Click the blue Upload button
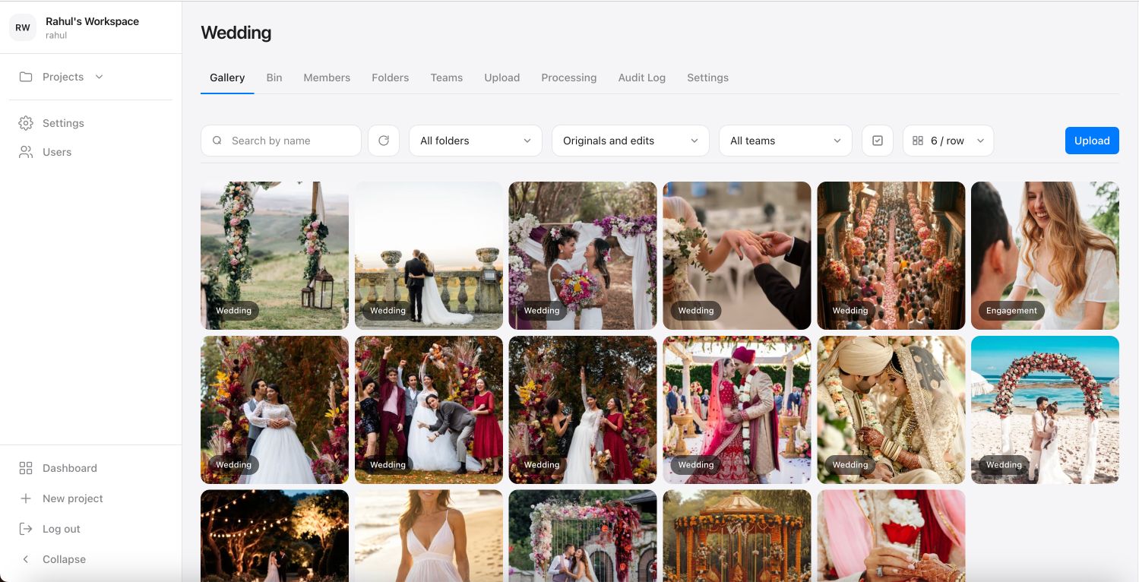Viewport: 1139px width, 582px height. tap(1092, 141)
